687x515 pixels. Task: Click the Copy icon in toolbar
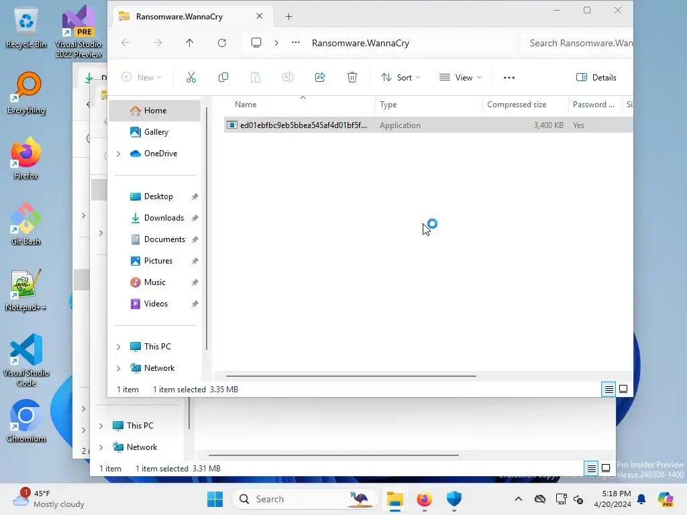click(x=223, y=78)
